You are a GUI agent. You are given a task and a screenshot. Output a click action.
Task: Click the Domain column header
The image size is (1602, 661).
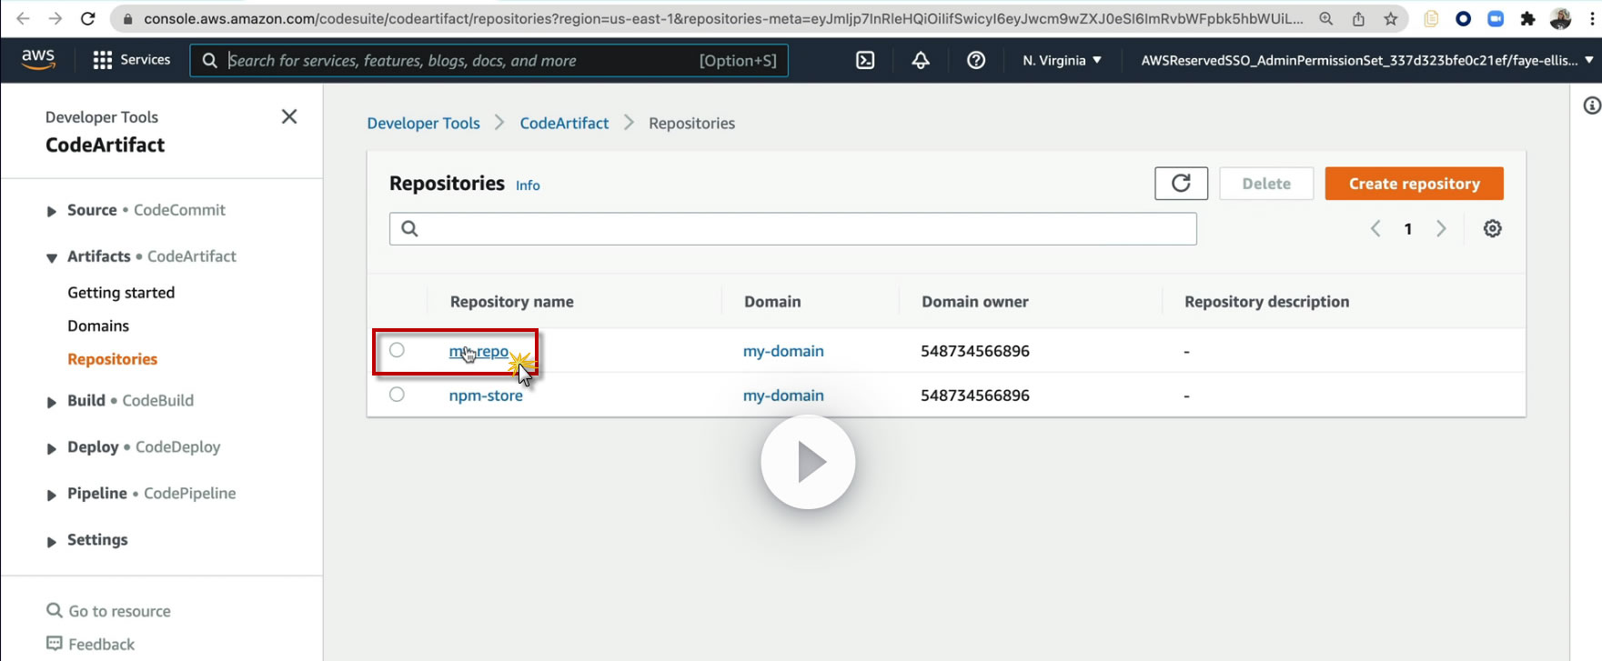click(772, 302)
